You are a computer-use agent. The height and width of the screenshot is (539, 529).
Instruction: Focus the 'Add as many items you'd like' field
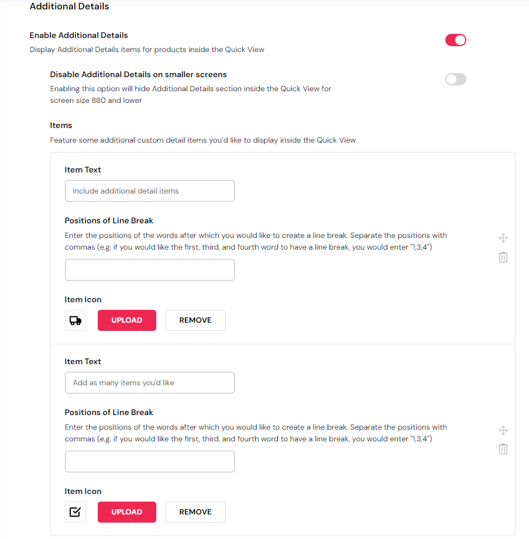150,383
